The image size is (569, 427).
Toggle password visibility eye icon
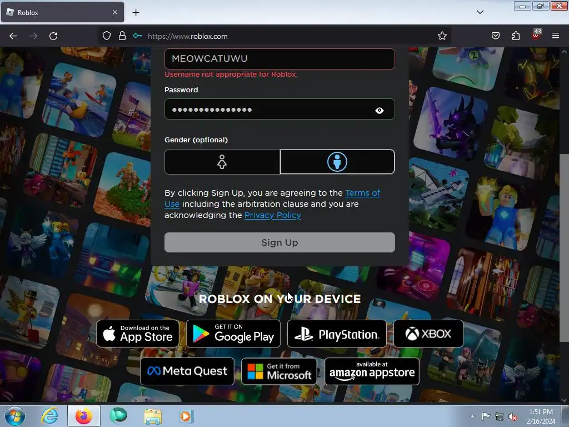click(379, 111)
